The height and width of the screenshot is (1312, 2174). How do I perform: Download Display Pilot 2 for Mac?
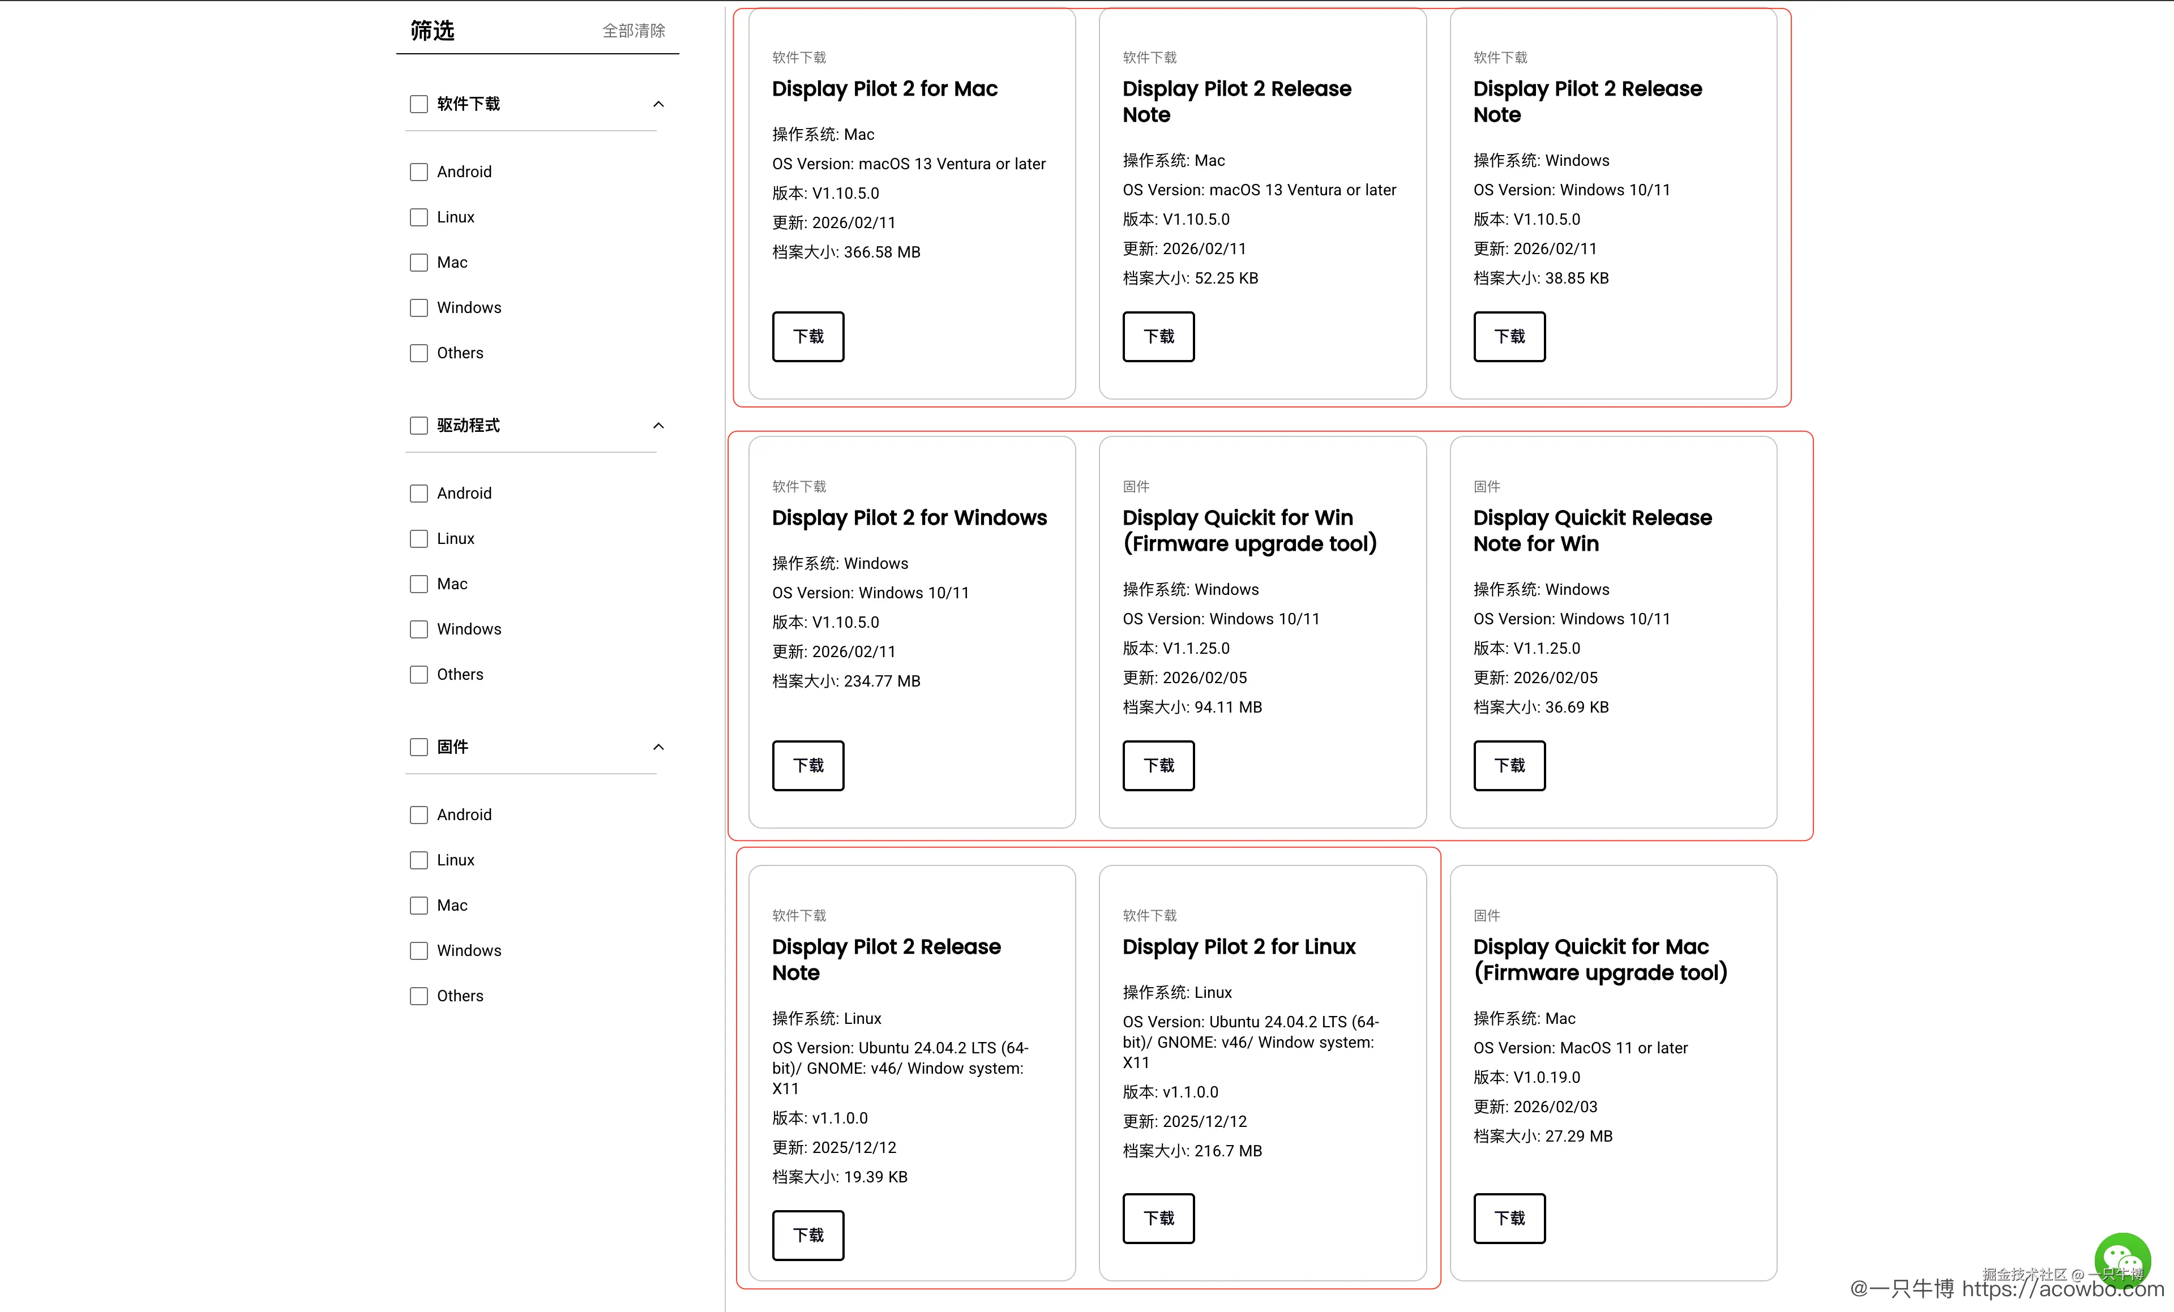tap(807, 336)
